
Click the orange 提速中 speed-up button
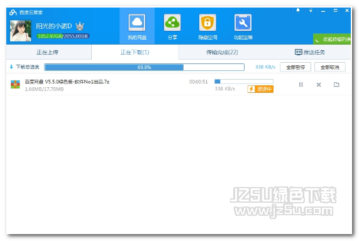coord(260,89)
